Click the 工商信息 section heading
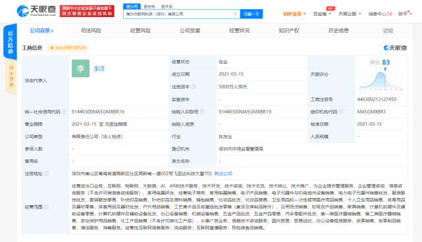Screen dimensions: 422x242 tap(32, 48)
